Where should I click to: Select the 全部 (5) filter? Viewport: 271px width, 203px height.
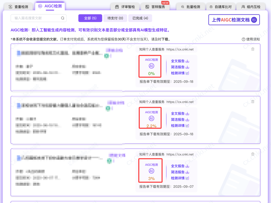click(90, 18)
